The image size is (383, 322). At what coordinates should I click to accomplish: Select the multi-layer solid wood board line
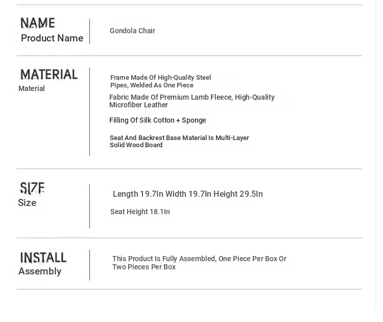click(179, 142)
